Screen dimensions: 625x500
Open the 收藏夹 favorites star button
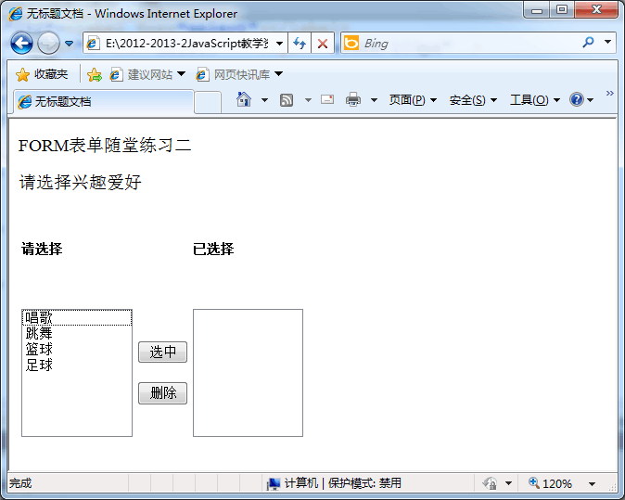42,74
